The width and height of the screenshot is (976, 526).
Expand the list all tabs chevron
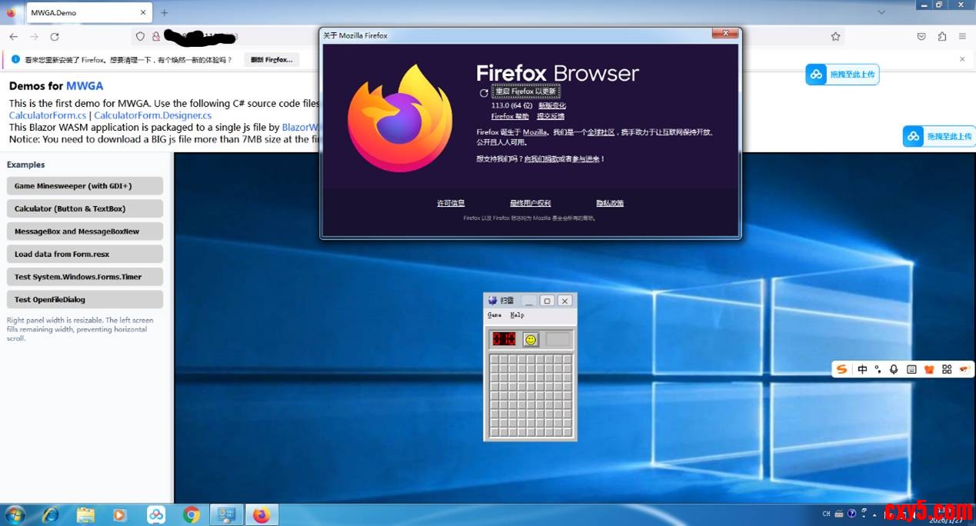pos(881,12)
